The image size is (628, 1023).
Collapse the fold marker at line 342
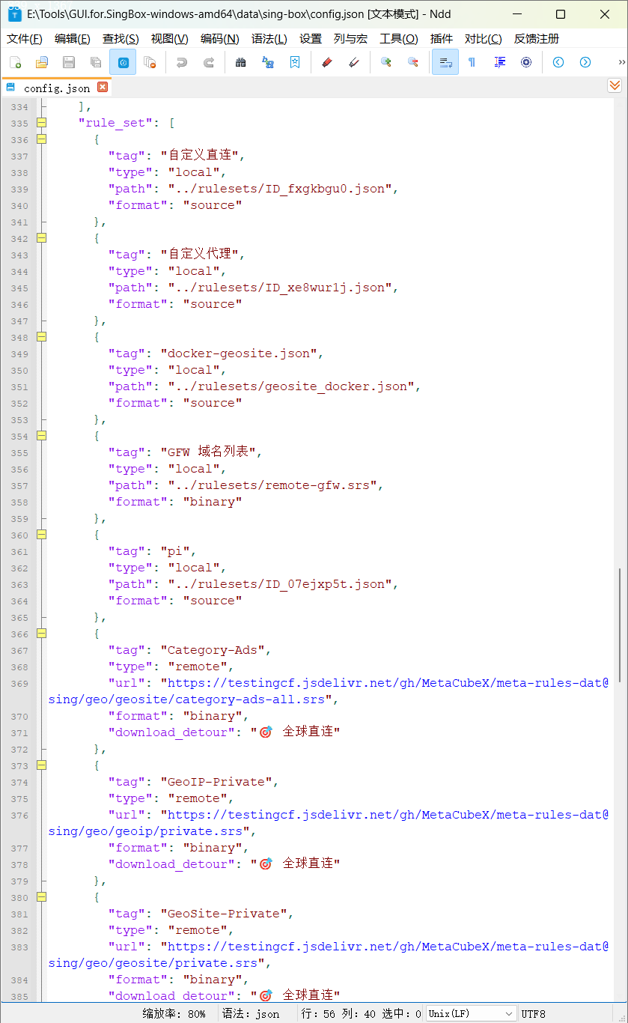42,238
